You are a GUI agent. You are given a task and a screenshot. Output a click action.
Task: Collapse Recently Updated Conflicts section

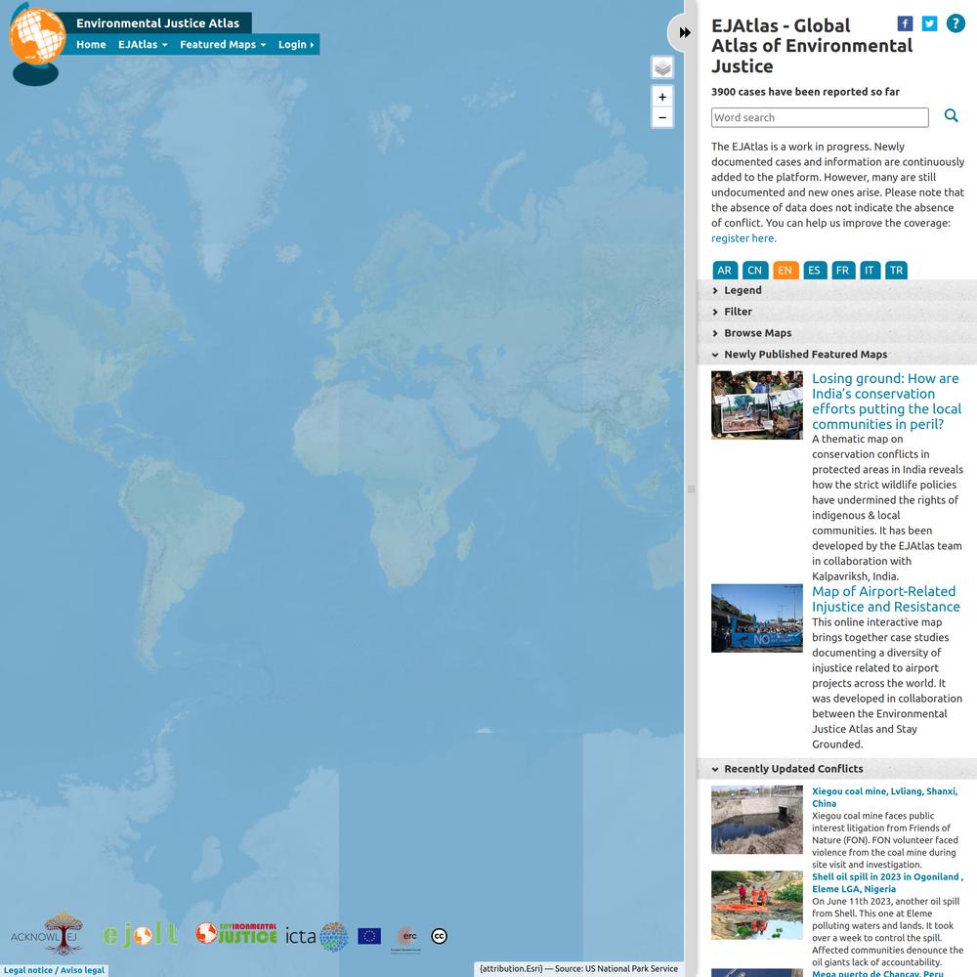click(x=836, y=769)
